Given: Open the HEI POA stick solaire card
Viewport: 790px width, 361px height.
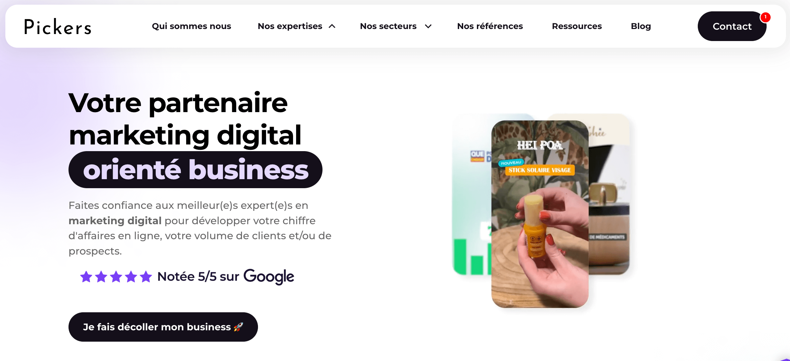Looking at the screenshot, I should [540, 214].
